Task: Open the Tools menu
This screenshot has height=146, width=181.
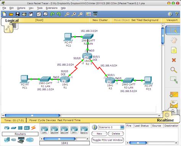Action: tap(40, 8)
